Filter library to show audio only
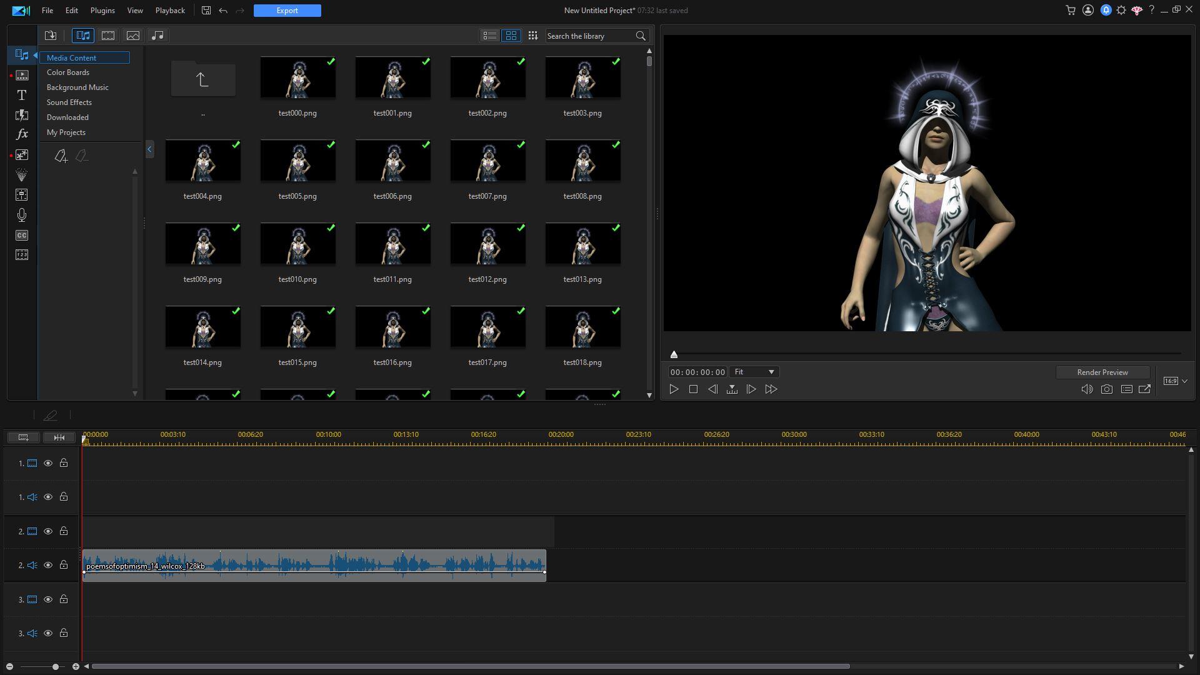The image size is (1200, 675). pos(157,36)
